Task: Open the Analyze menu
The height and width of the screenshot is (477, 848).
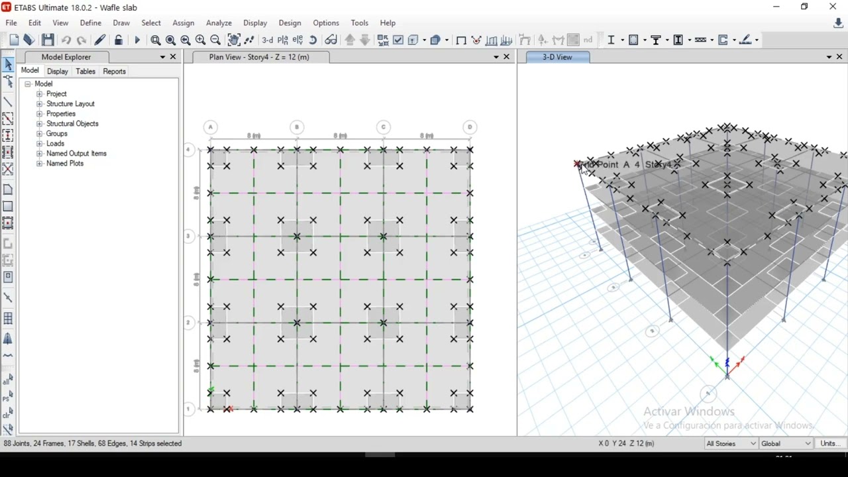Action: click(x=219, y=23)
